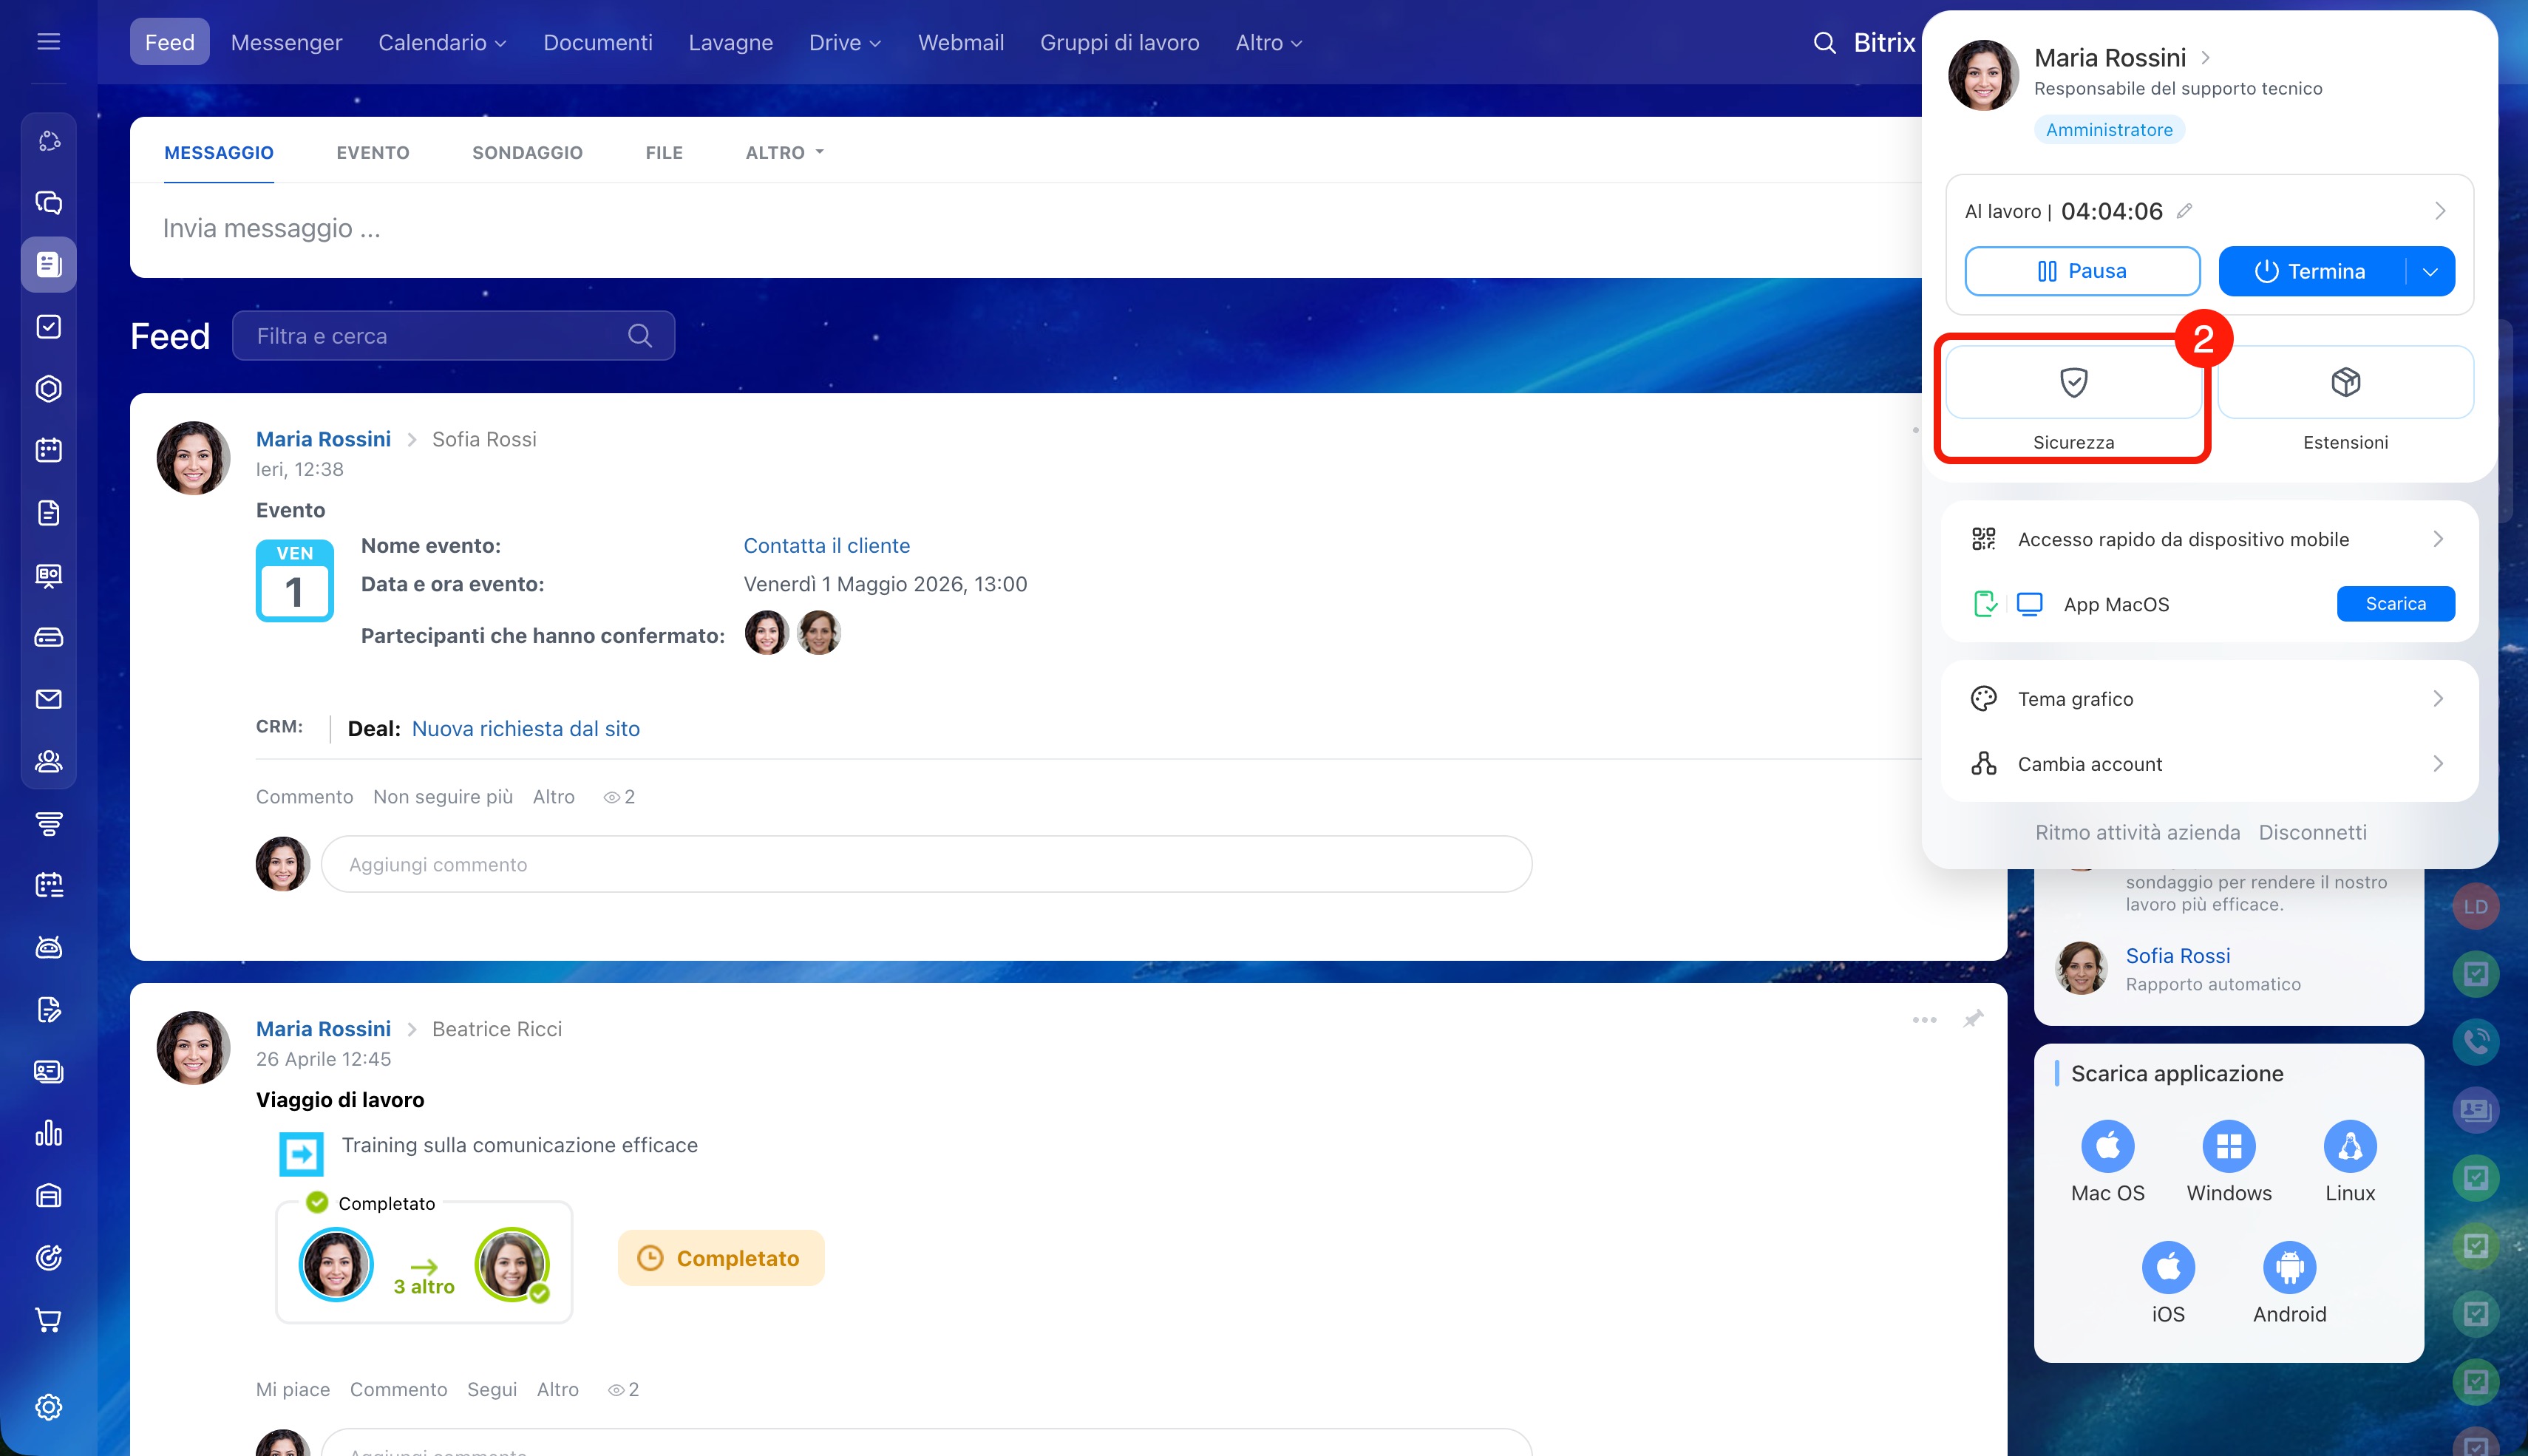Viewport: 2528px width, 1456px height.
Task: Click the Mac OS download icon
Action: [2107, 1146]
